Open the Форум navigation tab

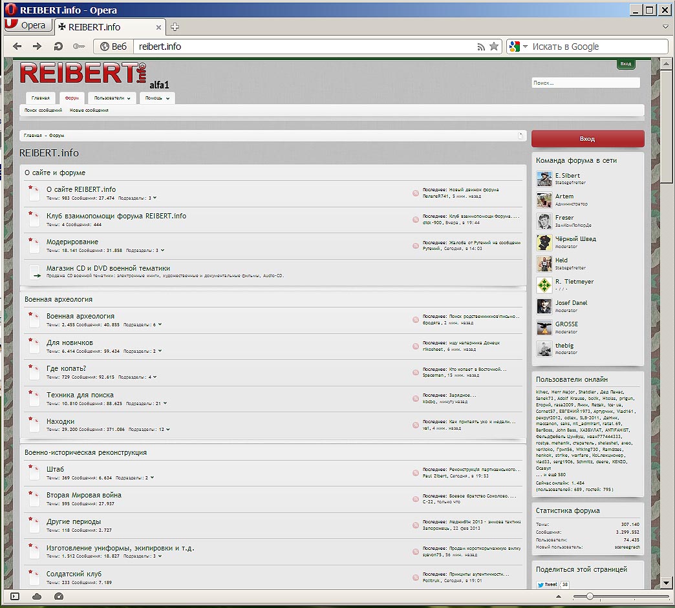pos(72,98)
